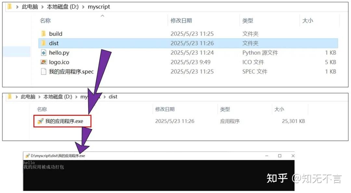The image size is (351, 193).
Task: Click the app icon in the console title bar
Action: click(27, 156)
